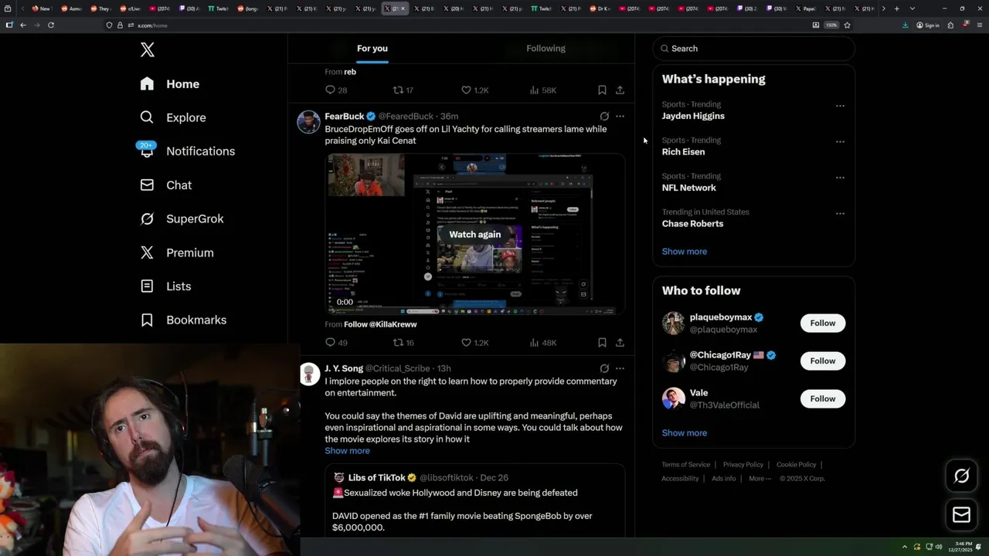Open Grok actions on FearBuck post
The image size is (989, 556).
click(x=604, y=117)
